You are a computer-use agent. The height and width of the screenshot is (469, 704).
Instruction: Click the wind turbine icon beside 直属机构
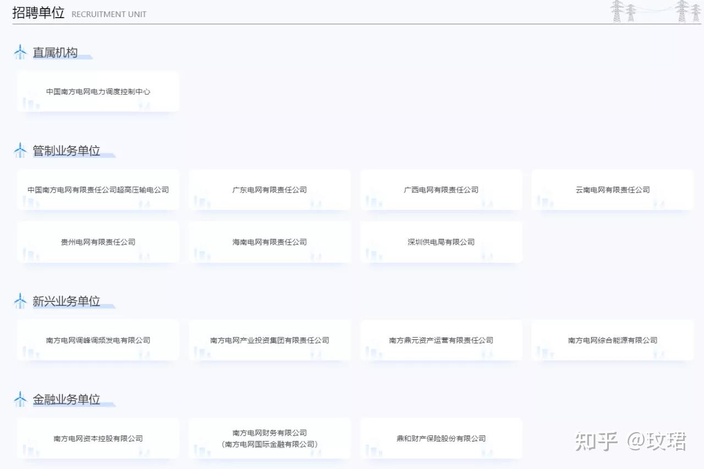(20, 52)
